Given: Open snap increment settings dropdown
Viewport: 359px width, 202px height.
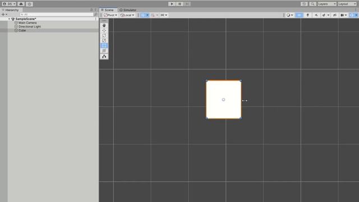Looking at the screenshot, I should point(164,15).
